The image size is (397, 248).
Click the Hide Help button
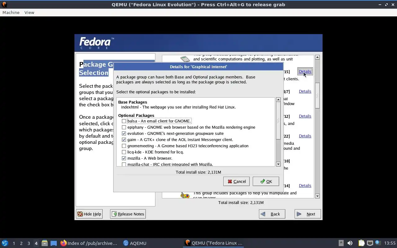pyautogui.click(x=89, y=214)
